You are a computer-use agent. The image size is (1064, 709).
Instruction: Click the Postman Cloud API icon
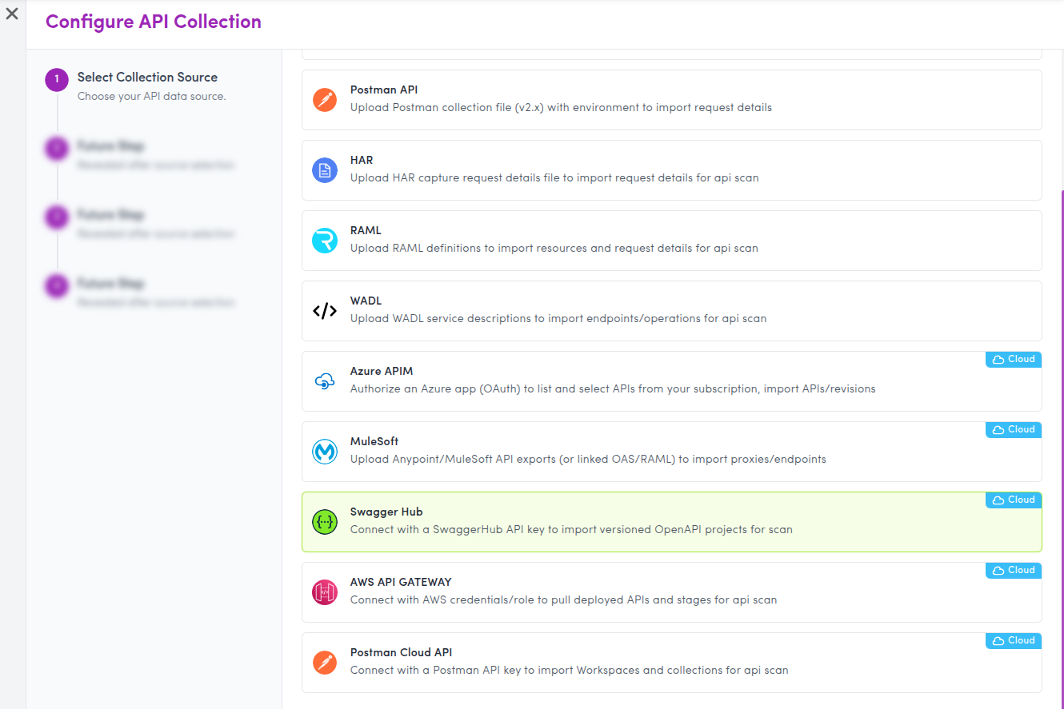(324, 663)
